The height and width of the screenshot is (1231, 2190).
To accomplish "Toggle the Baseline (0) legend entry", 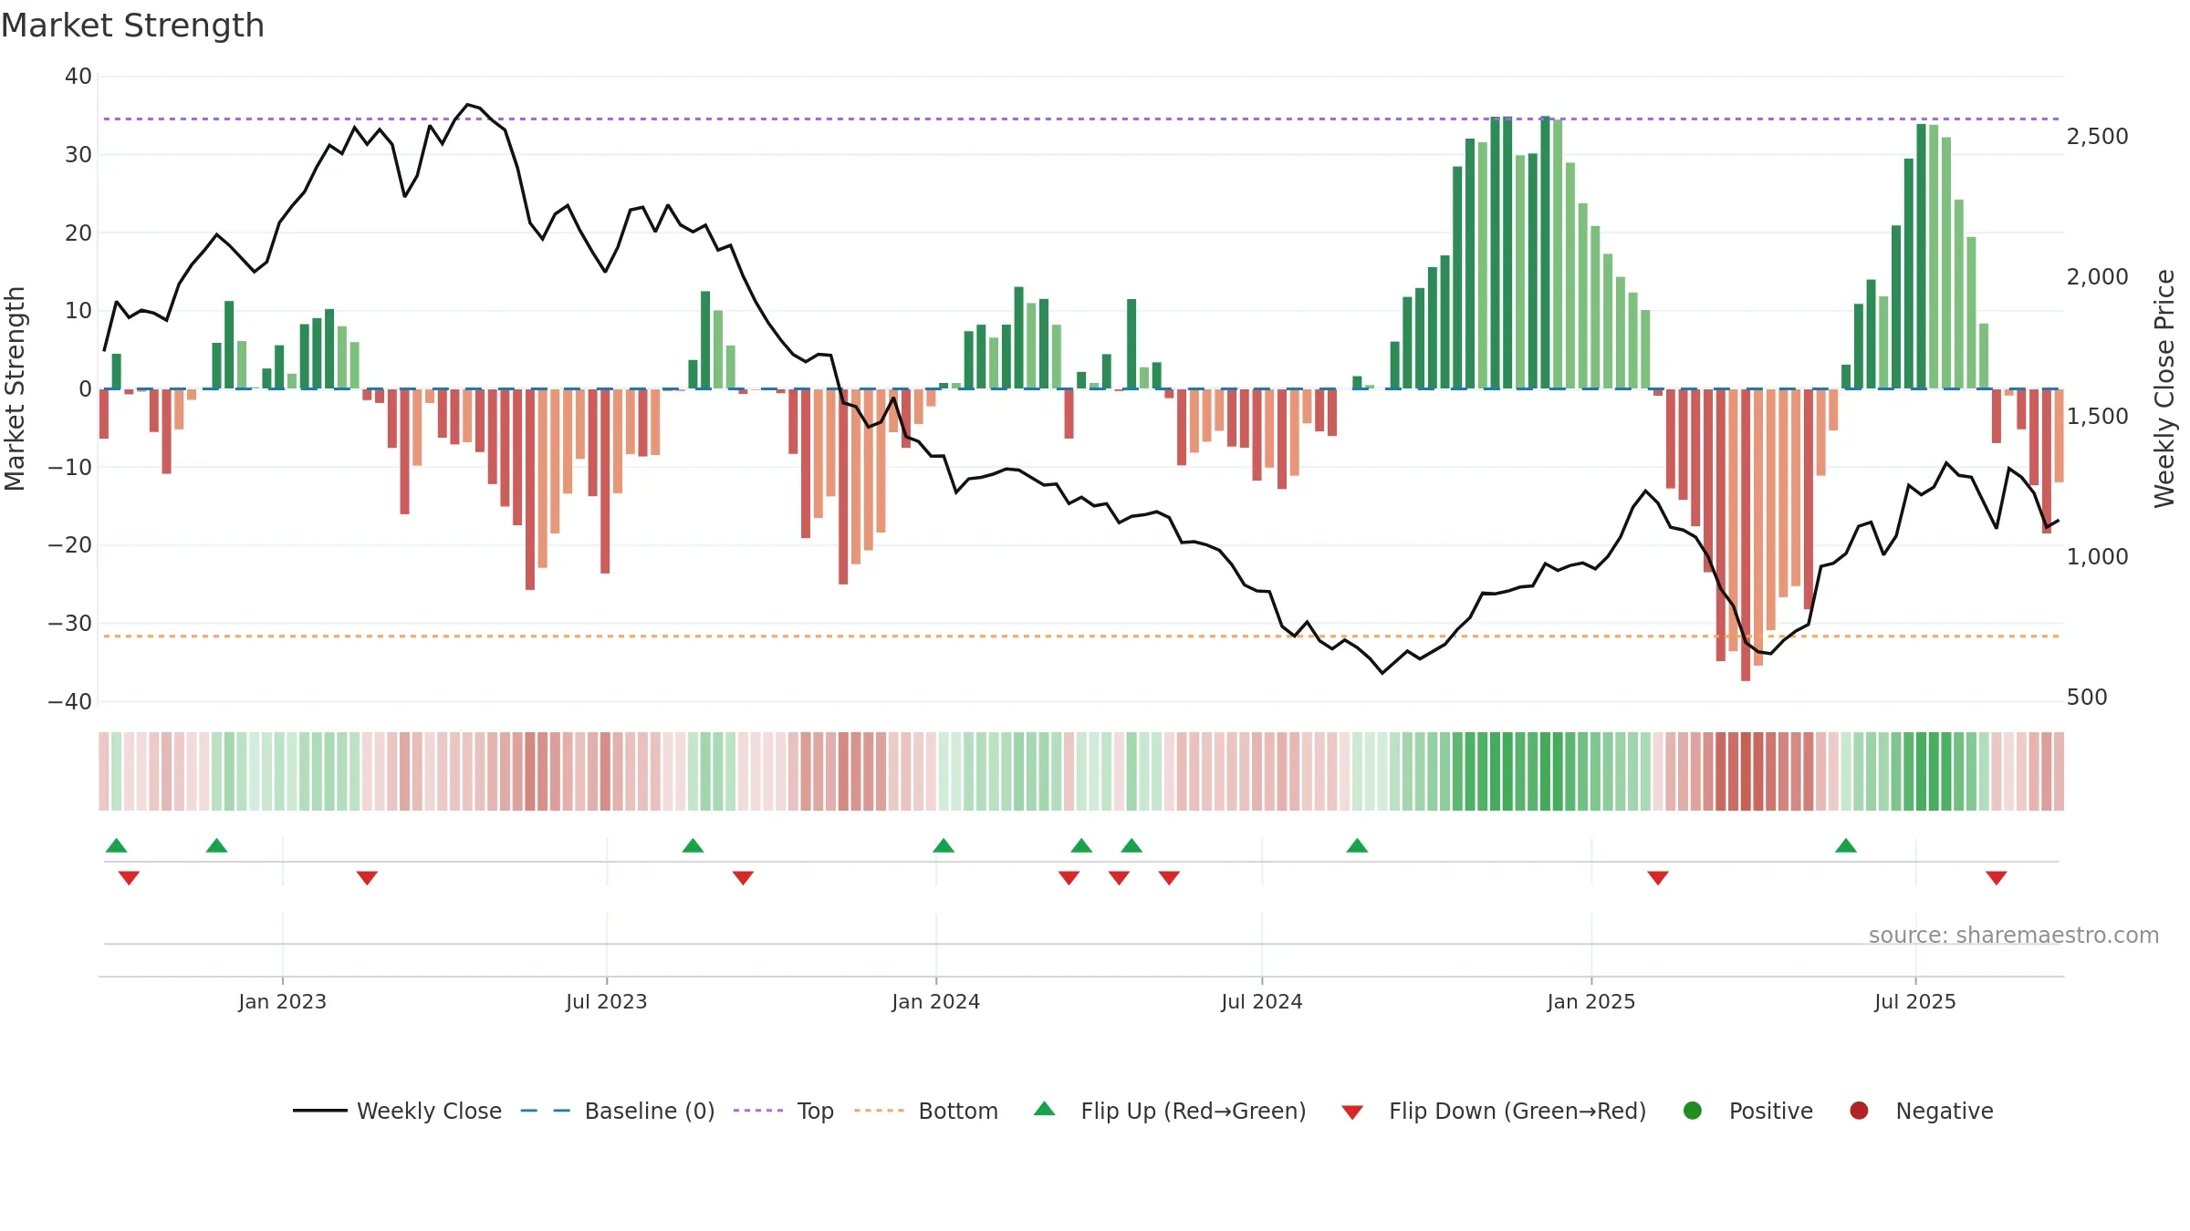I will click(618, 1111).
